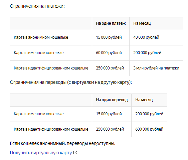
Task: Click the 'Ограничения на платежи:' heading text
Action: (37, 6)
